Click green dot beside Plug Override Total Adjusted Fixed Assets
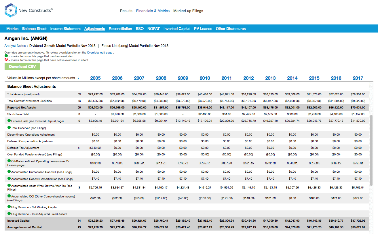Image resolution: width=378 pixels, height=234 pixels. click(9, 214)
